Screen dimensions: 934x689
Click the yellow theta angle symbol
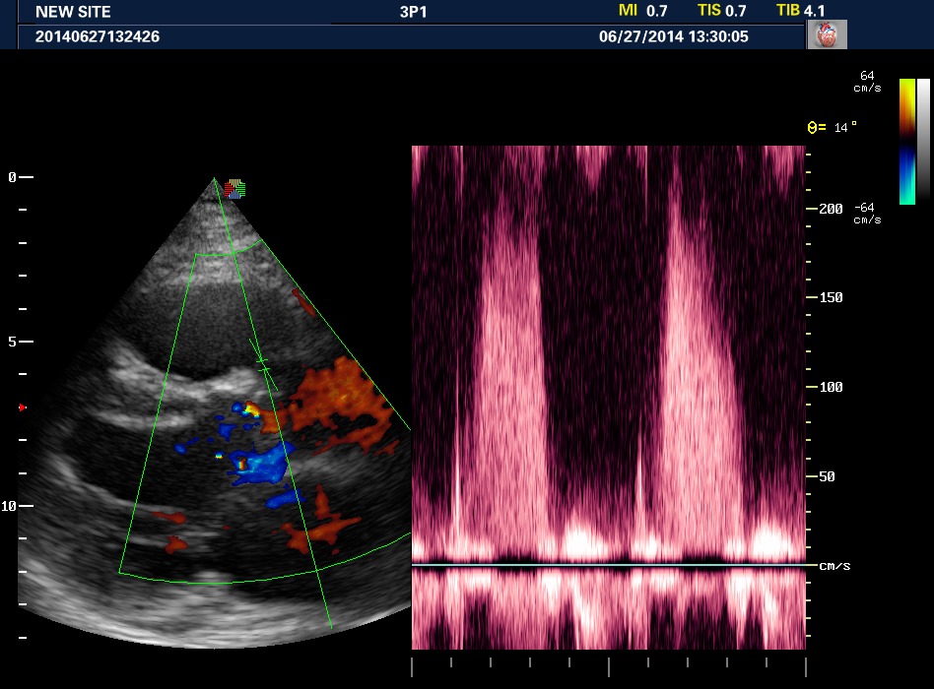[x=812, y=127]
